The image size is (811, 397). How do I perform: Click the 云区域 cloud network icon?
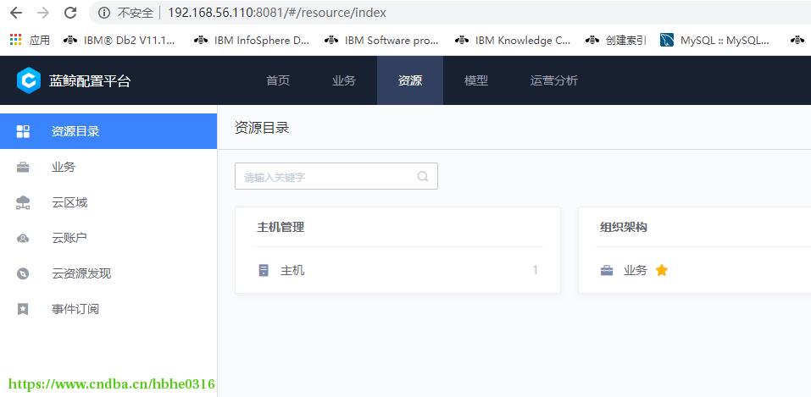[x=23, y=202]
